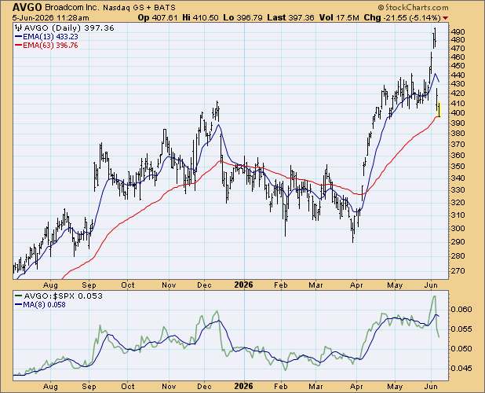
Task: Click the Hi 410.50 high value
Action: [x=200, y=17]
